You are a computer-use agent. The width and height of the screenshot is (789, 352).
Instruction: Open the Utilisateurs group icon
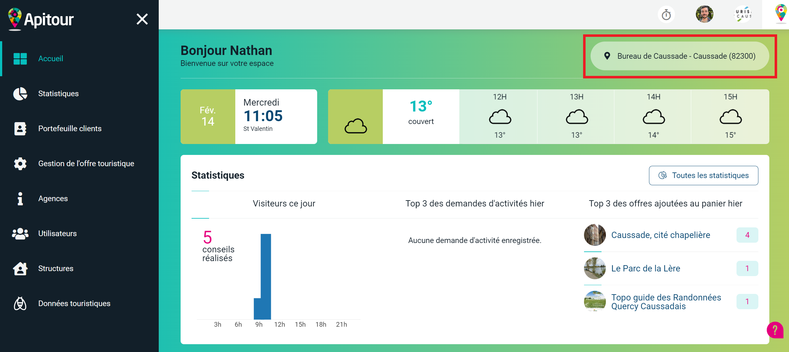point(20,234)
